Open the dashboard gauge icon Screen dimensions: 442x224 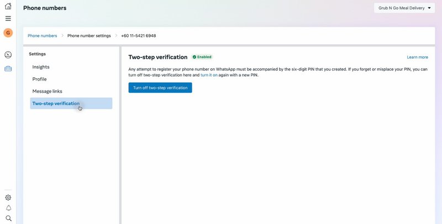[x=8, y=55]
